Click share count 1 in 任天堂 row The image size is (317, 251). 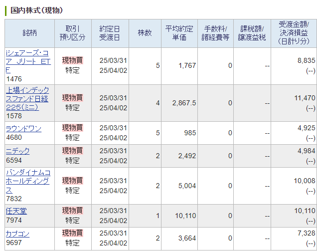click(158, 216)
